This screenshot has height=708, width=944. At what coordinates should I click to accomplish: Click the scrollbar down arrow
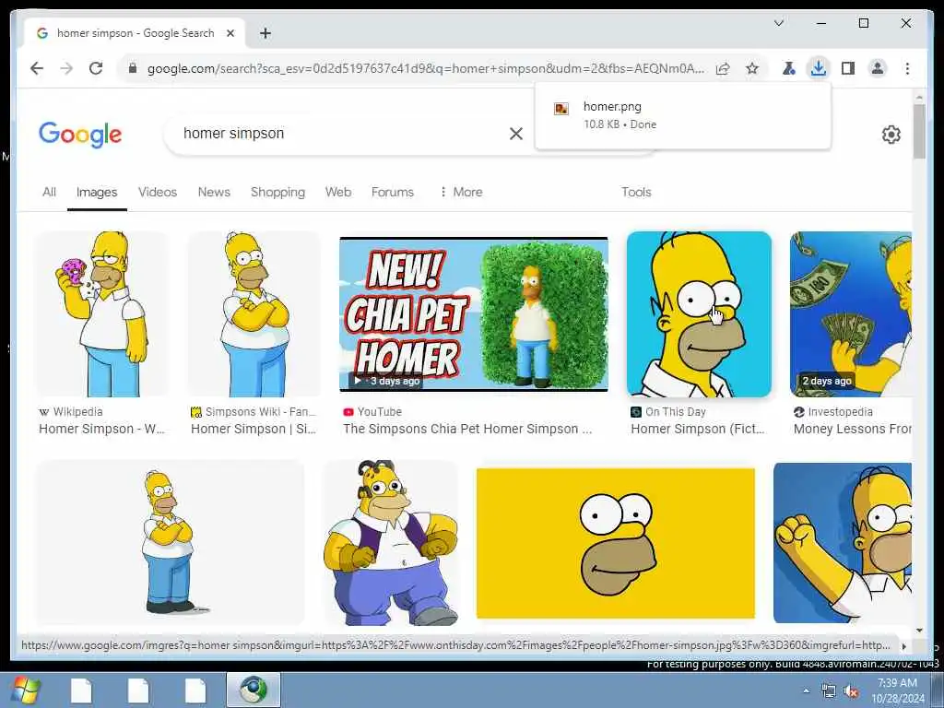coord(919,631)
